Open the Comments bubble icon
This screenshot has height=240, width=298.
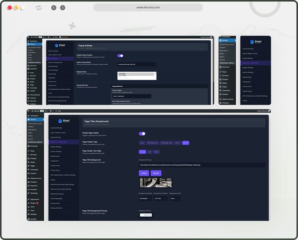pyautogui.click(x=28, y=169)
